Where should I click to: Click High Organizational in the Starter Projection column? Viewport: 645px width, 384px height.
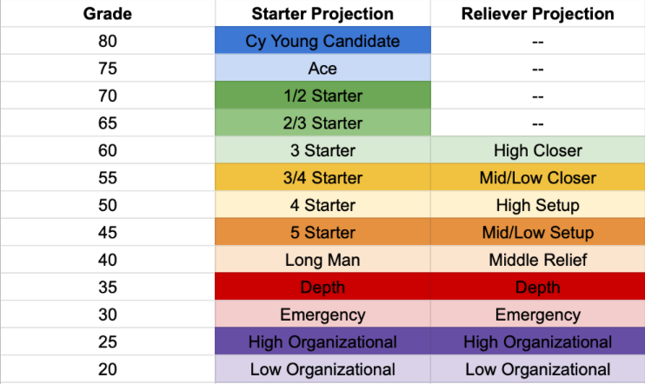322,342
